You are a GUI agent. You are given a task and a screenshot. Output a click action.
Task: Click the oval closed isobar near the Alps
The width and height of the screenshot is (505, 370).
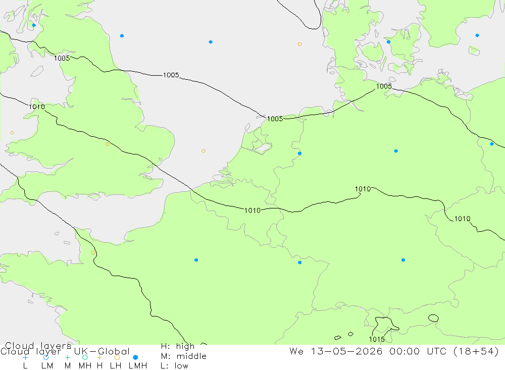(x=433, y=318)
